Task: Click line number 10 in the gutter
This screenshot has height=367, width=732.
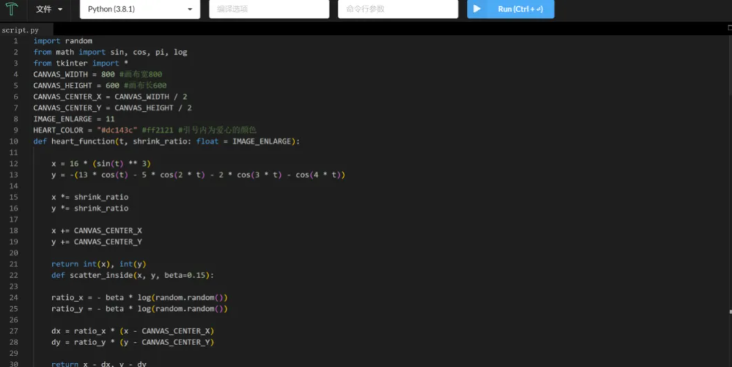Action: pos(14,141)
